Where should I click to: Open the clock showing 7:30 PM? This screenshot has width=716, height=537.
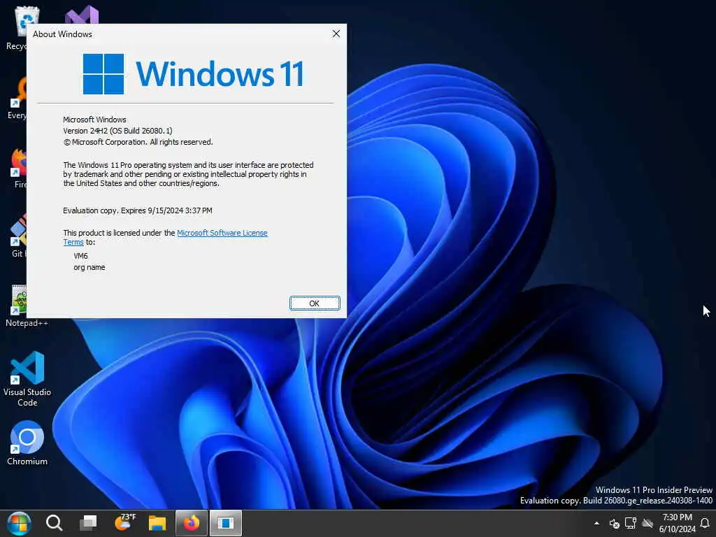(x=677, y=523)
